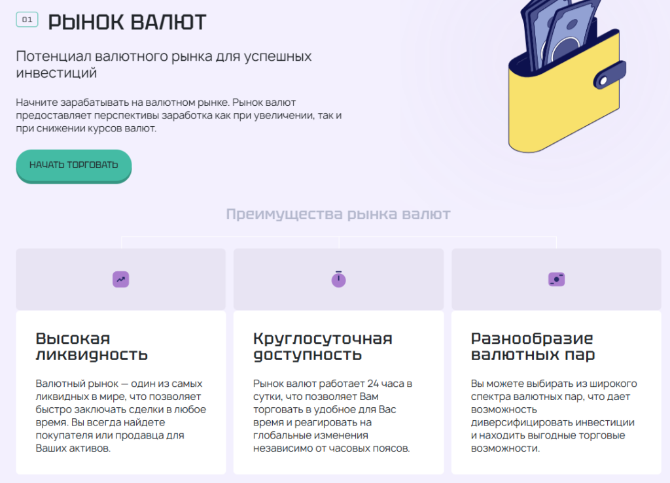This screenshot has height=483, width=670.
Task: Click the purple rounded icon tile on first card
Action: click(120, 279)
